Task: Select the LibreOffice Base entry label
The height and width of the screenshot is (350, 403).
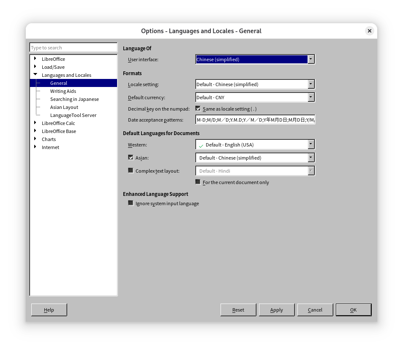Action: click(59, 131)
